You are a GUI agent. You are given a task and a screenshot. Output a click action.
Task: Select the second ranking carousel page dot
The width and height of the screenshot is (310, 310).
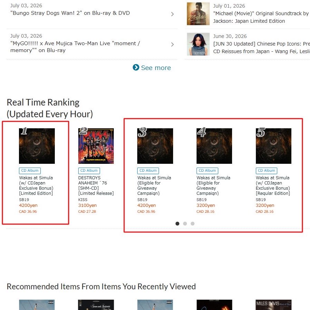(x=185, y=223)
